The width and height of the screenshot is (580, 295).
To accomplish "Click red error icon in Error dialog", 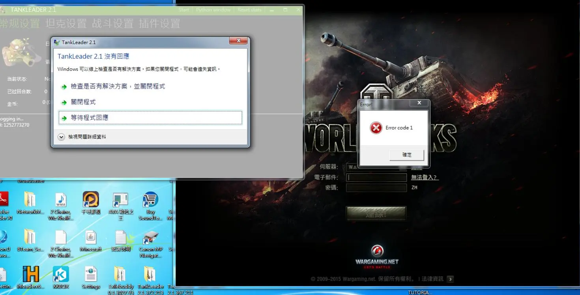I will 376,128.
